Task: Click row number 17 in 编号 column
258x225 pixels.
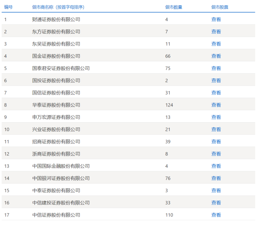Action: 7,215
